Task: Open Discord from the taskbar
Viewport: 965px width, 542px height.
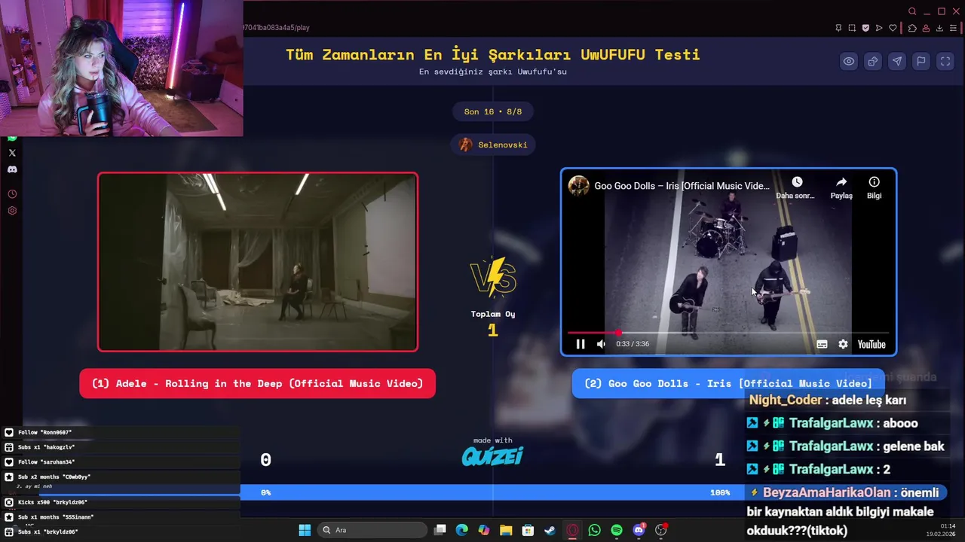Action: tap(639, 530)
